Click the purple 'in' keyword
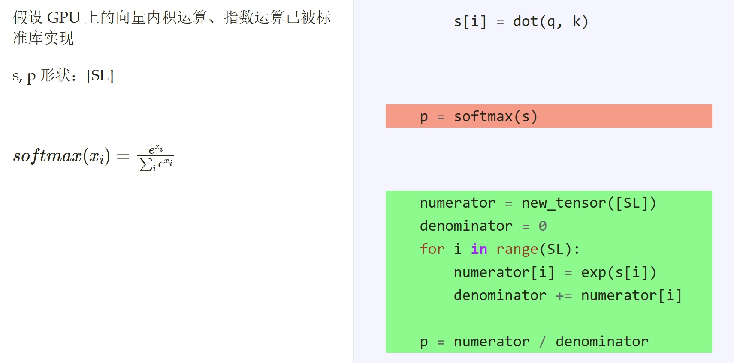 [x=479, y=249]
